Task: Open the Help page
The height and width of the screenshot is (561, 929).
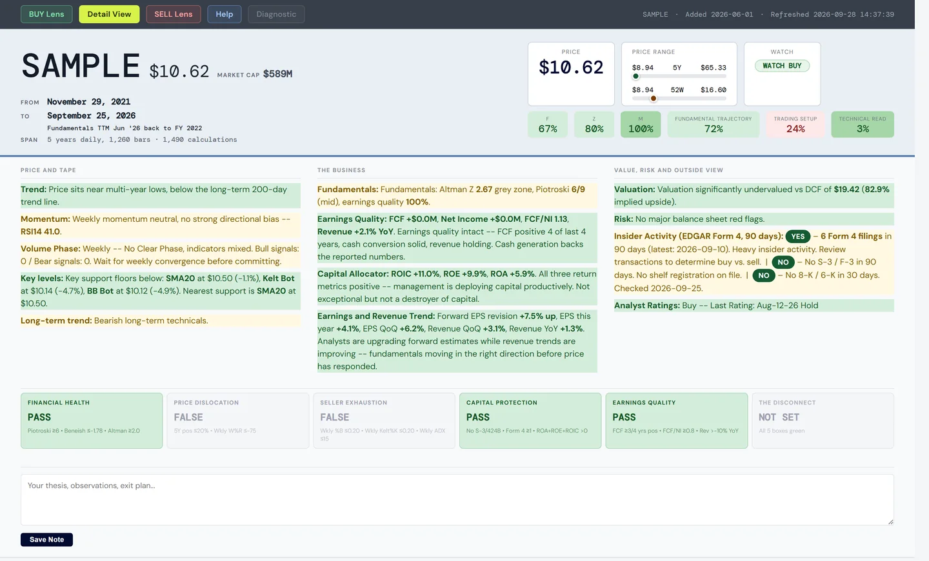Action: 225,14
